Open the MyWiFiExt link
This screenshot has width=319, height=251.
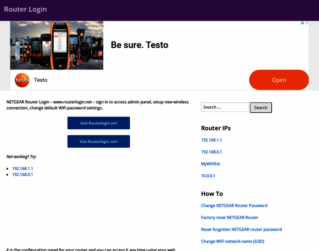211,164
